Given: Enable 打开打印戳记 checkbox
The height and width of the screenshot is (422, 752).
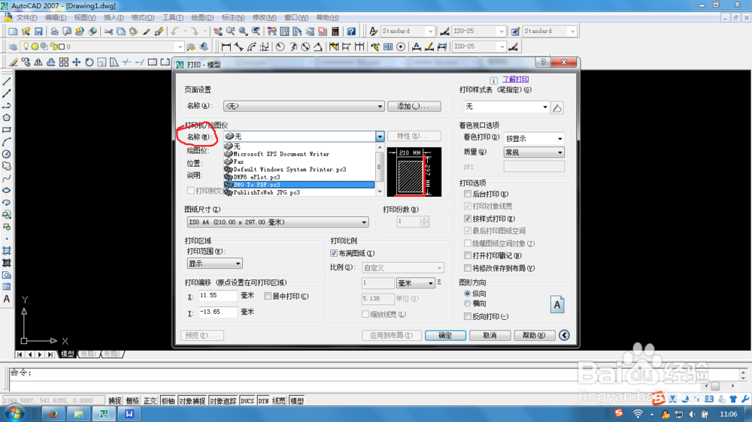Looking at the screenshot, I should point(468,256).
